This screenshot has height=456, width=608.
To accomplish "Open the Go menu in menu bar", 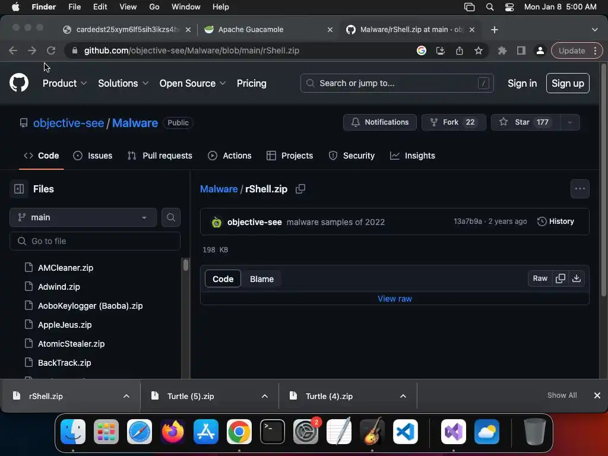I will (x=154, y=7).
